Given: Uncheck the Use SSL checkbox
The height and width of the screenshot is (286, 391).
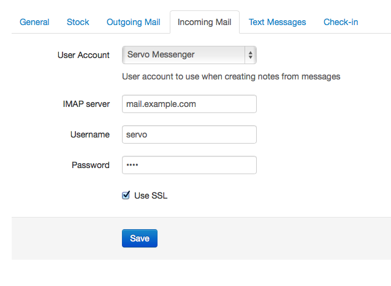Looking at the screenshot, I should (x=126, y=195).
